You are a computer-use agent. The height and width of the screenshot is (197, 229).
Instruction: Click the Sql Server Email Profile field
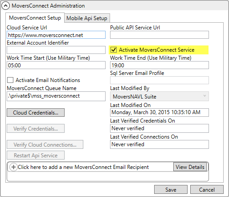point(159,80)
